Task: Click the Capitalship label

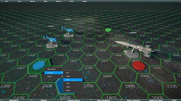Action: [x=133, y=33]
